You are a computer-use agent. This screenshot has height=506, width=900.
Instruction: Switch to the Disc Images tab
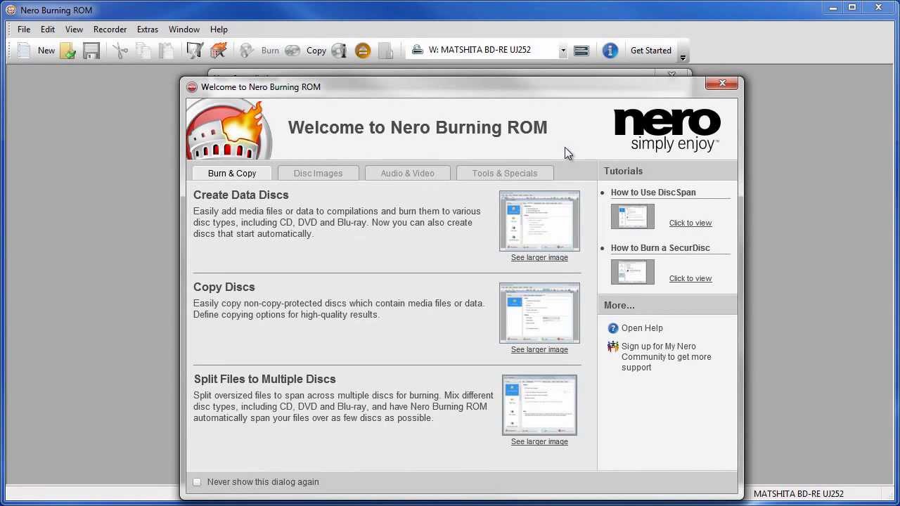pos(318,174)
